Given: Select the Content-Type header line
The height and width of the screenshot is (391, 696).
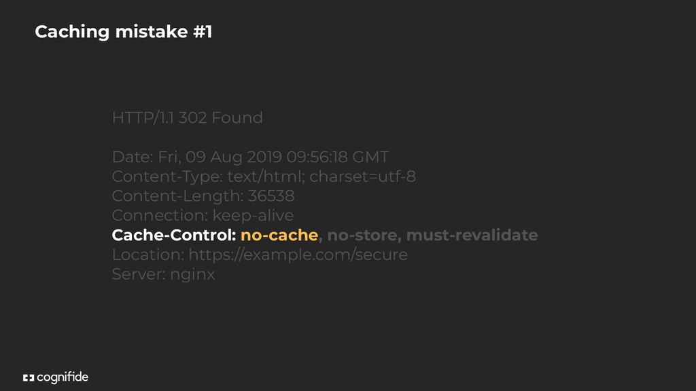Looking at the screenshot, I should click(x=264, y=176).
